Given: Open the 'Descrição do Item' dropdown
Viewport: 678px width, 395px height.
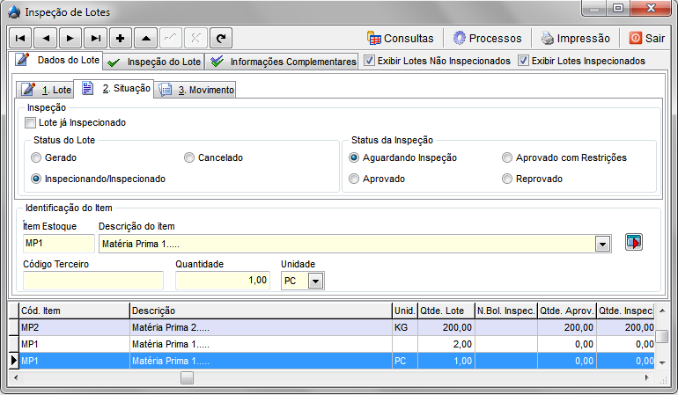Looking at the screenshot, I should coord(603,244).
